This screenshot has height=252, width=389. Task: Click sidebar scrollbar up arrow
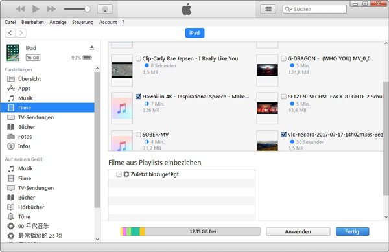(97, 69)
